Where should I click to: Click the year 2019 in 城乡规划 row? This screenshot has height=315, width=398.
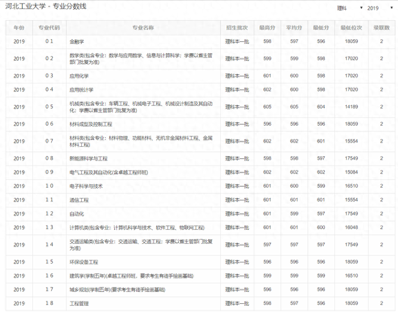click(x=19, y=290)
